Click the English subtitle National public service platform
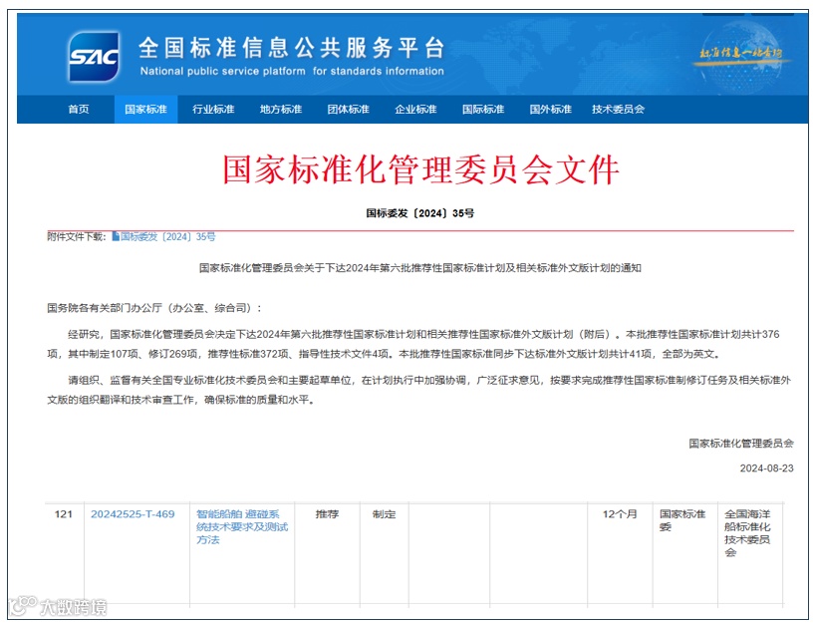This screenshot has height=623, width=813. (292, 71)
